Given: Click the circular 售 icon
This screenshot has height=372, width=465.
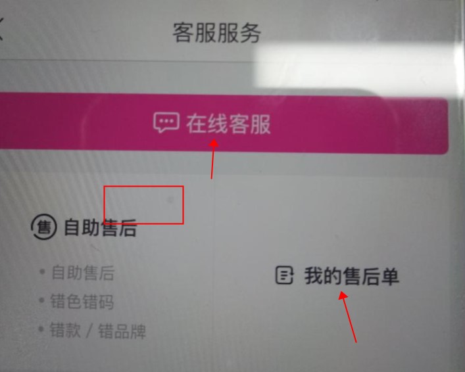Looking at the screenshot, I should coord(44,227).
